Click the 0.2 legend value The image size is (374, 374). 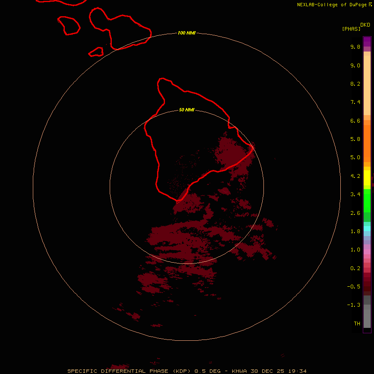click(x=355, y=268)
